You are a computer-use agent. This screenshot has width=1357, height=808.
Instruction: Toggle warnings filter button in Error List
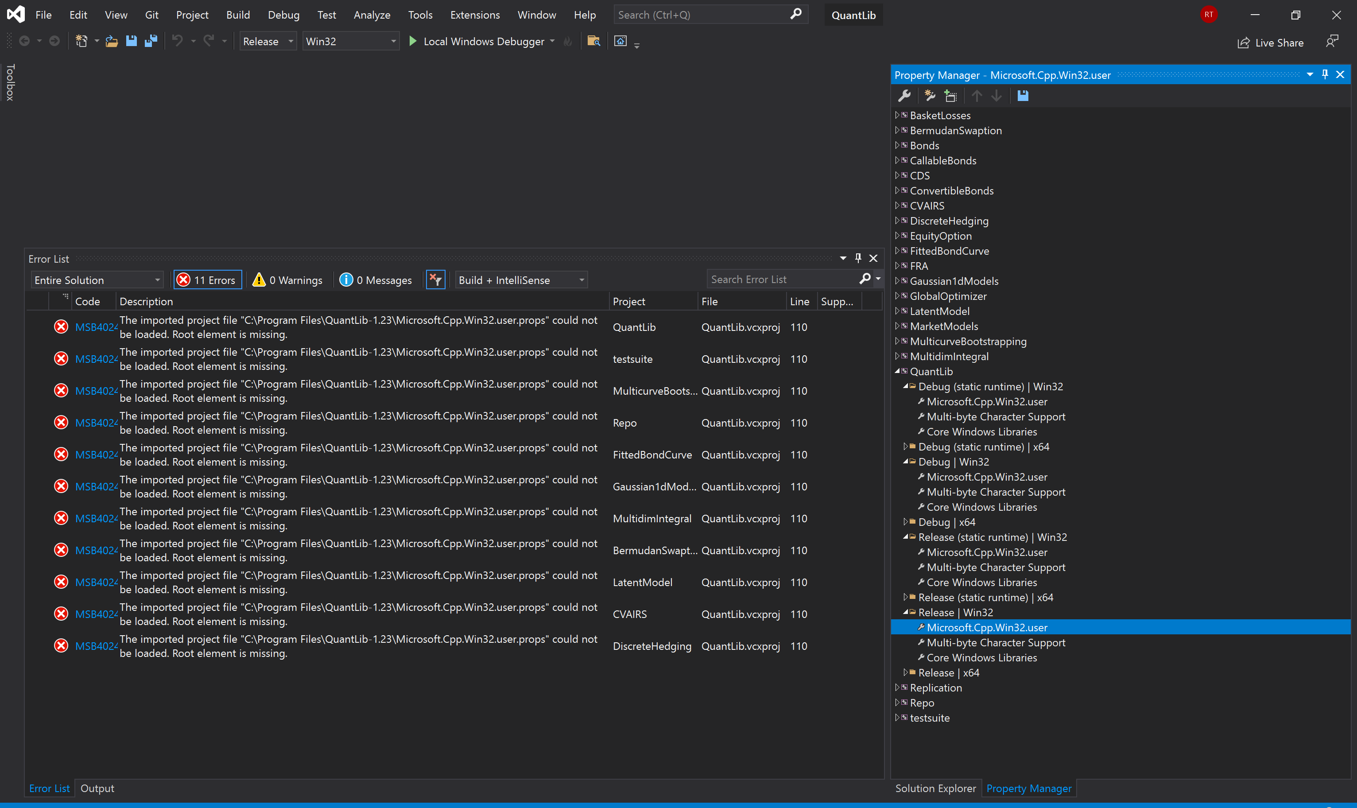pyautogui.click(x=287, y=279)
